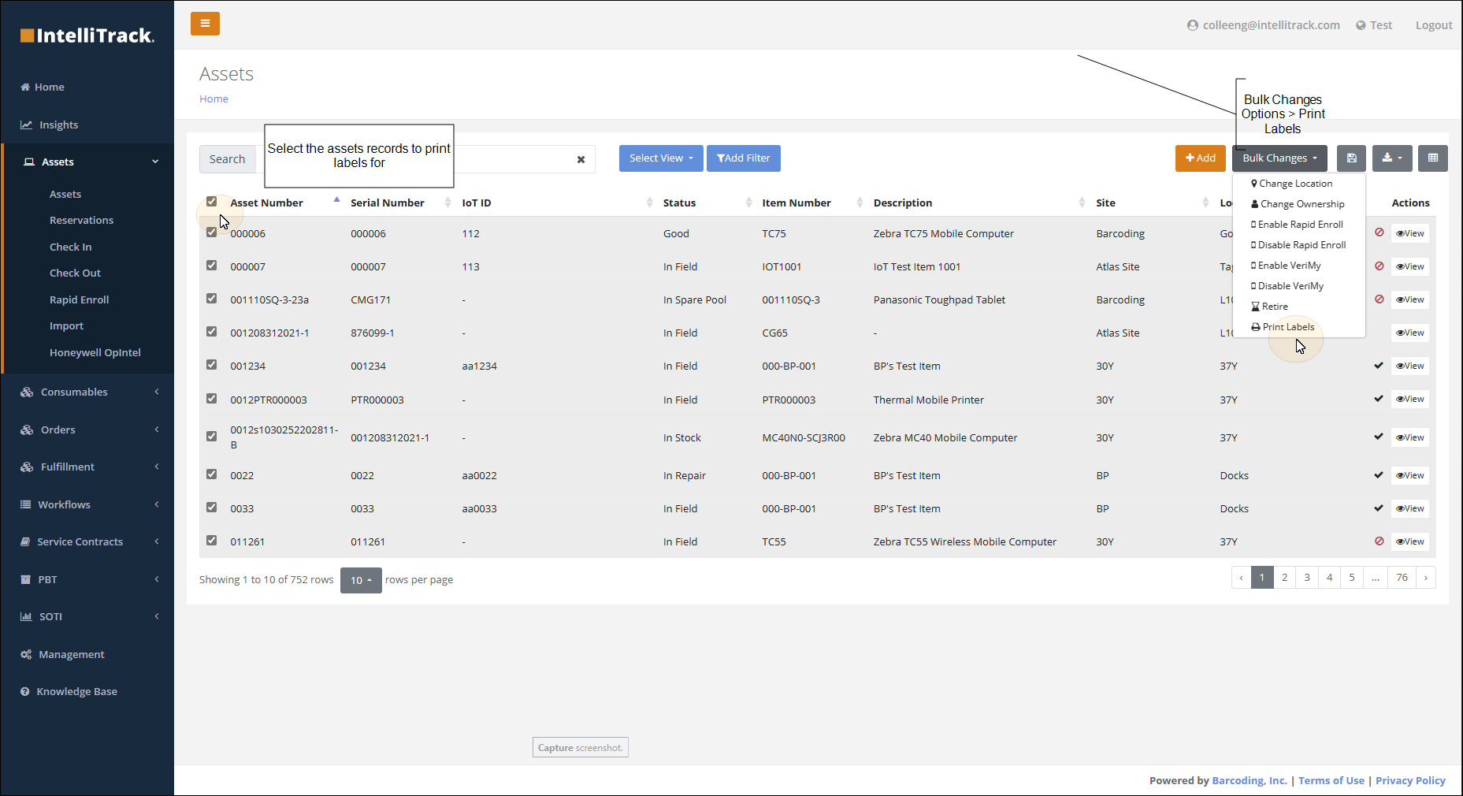Click the Test globe icon in header

pyautogui.click(x=1361, y=25)
